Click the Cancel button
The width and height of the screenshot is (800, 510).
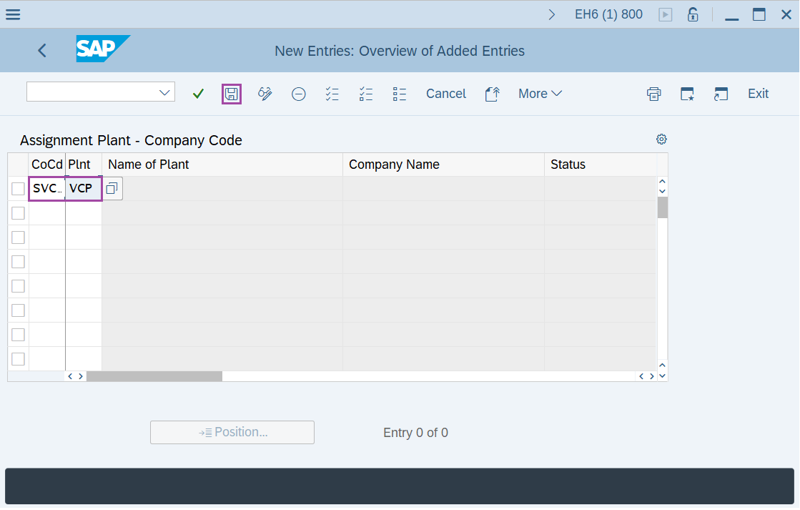(x=445, y=94)
